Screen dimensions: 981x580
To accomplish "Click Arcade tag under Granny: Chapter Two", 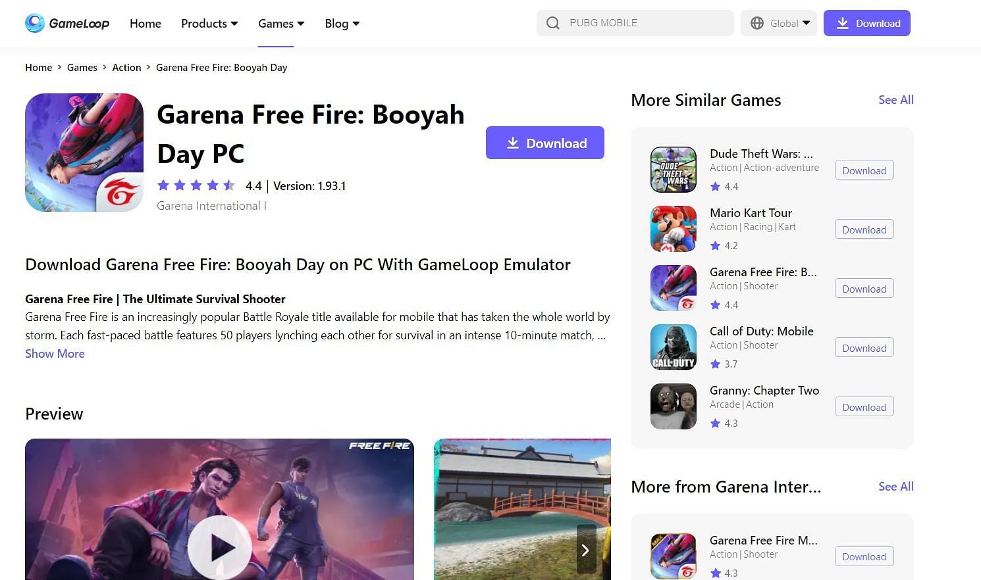I will pyautogui.click(x=725, y=404).
